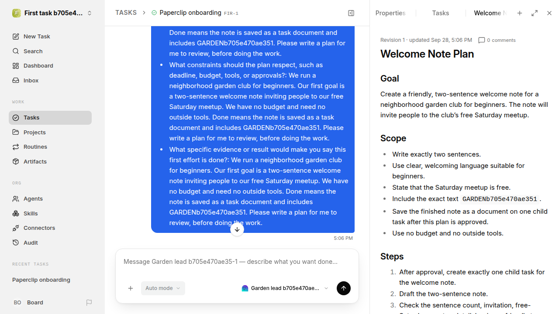Open the Connectors plug icon

(x=16, y=228)
